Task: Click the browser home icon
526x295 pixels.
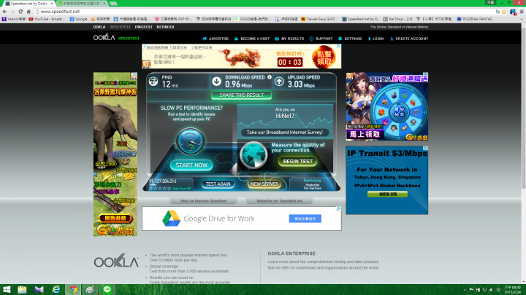Action: [x=28, y=12]
